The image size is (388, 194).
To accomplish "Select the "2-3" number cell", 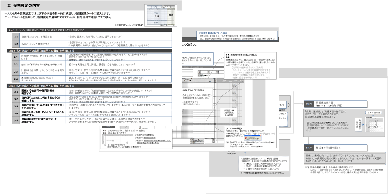I will pos(16,71).
